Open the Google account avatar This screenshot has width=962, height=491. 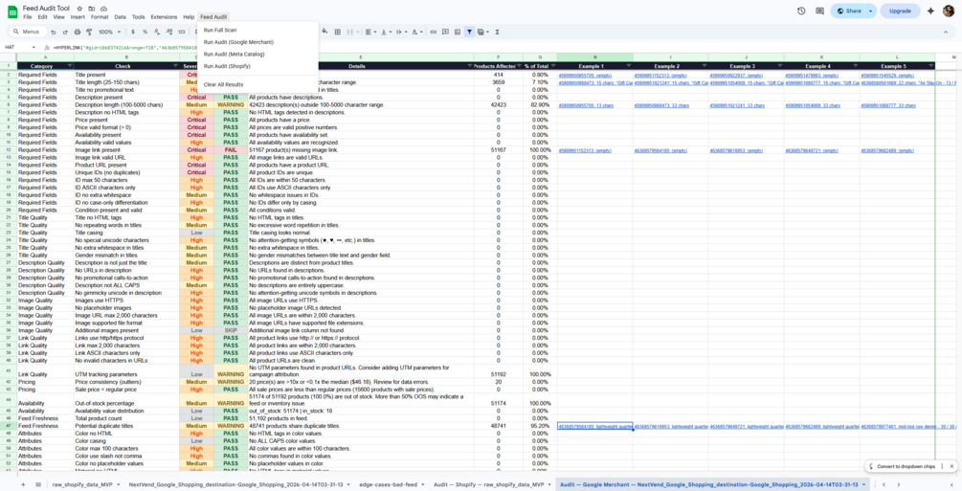pos(949,11)
